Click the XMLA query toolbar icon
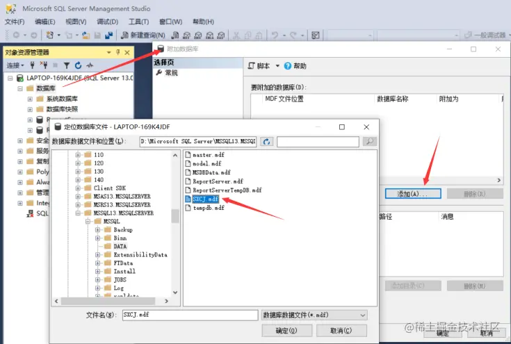 tap(209, 35)
